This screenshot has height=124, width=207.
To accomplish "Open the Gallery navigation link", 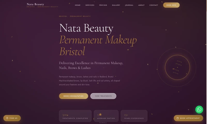I will [116, 5].
